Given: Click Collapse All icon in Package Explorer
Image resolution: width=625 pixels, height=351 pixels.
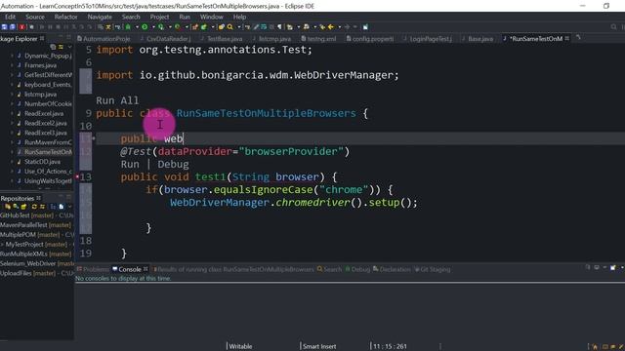Looking at the screenshot, I should tap(53, 47).
